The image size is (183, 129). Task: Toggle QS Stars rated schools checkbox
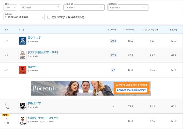[x=49, y=17]
